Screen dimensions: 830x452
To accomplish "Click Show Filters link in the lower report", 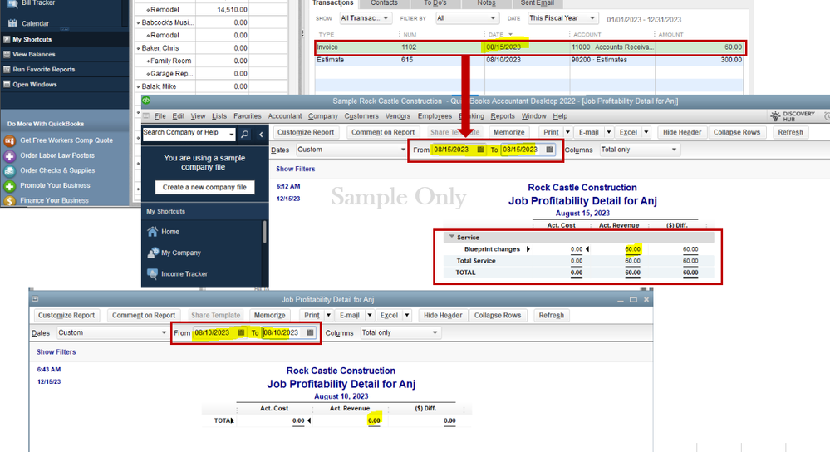I will click(x=56, y=352).
